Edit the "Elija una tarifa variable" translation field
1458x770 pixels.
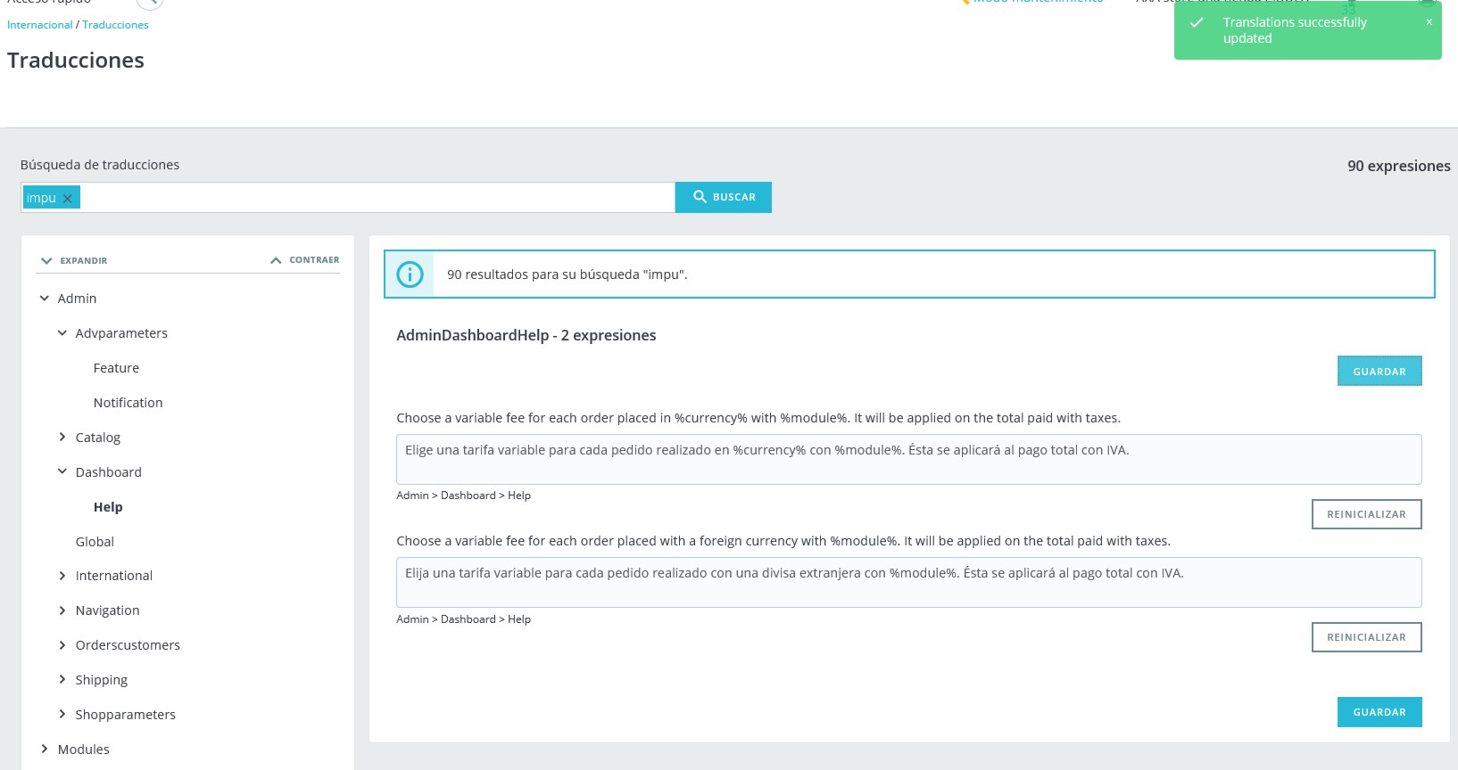tap(908, 582)
